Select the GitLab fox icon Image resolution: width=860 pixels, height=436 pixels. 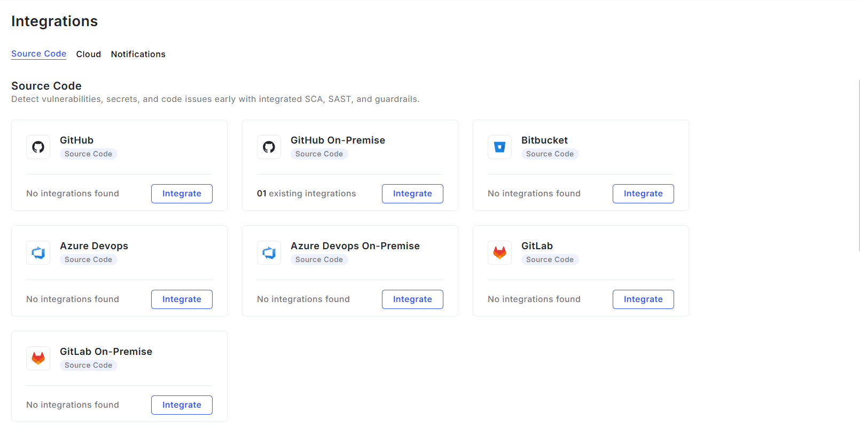499,252
